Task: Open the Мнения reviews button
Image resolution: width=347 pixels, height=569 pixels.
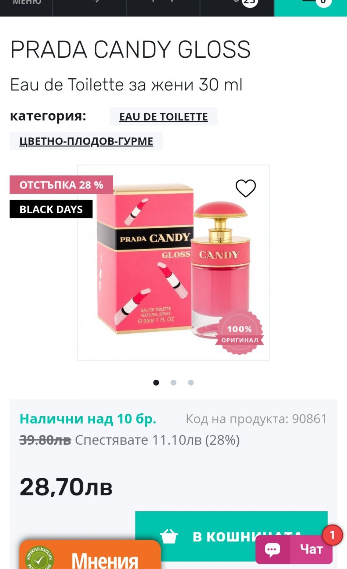Action: tap(90, 555)
